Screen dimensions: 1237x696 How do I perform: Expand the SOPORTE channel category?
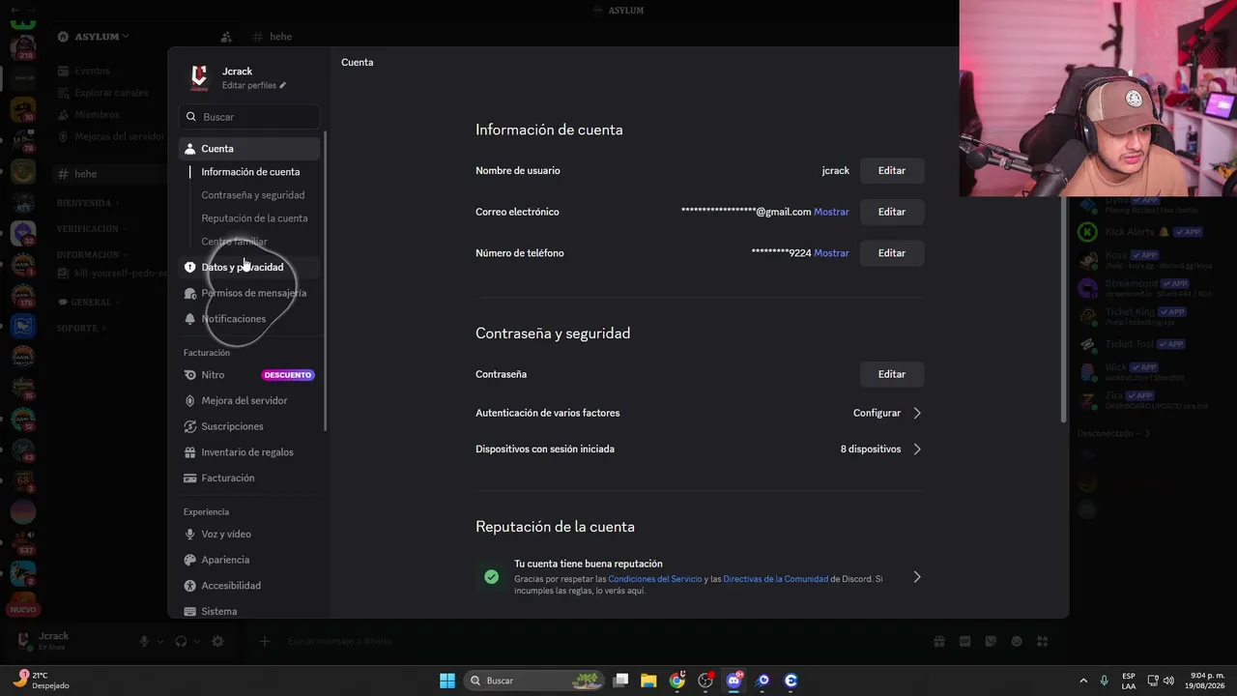(x=81, y=329)
